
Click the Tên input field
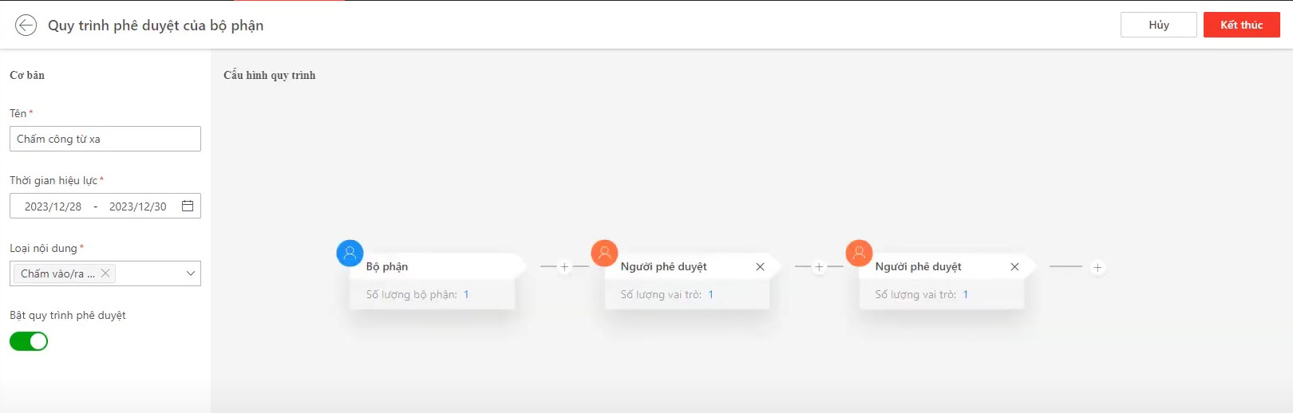105,139
